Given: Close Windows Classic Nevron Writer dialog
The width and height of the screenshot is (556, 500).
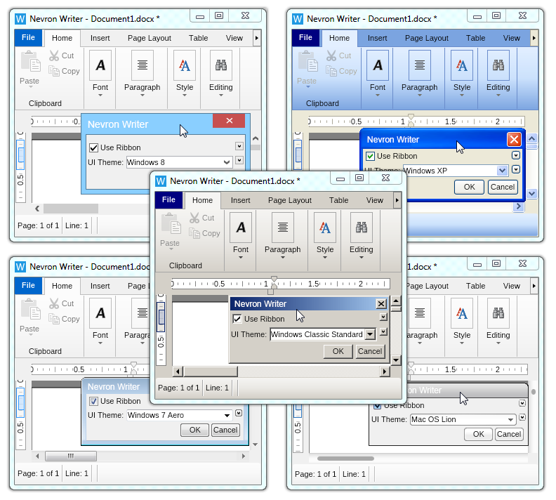Looking at the screenshot, I should (x=381, y=304).
